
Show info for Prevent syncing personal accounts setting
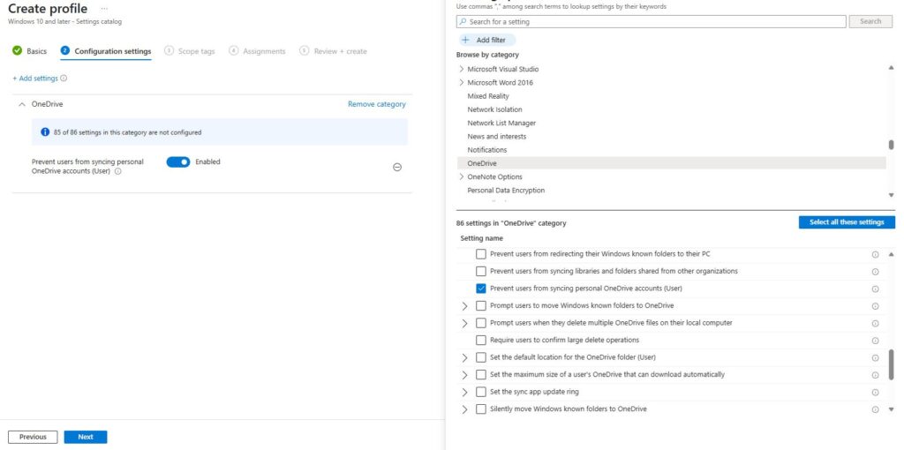[117, 171]
